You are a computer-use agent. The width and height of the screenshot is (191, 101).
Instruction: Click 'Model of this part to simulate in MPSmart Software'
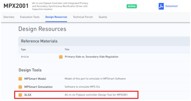(x=95, y=79)
